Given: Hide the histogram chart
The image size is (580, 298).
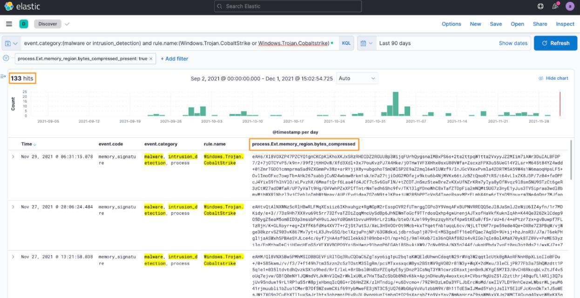Looking at the screenshot, I should coord(553,78).
